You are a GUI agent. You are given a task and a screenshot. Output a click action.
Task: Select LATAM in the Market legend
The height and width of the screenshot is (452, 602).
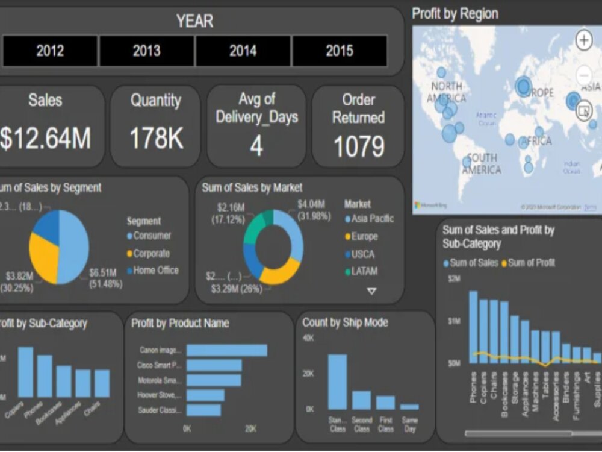pos(361,271)
